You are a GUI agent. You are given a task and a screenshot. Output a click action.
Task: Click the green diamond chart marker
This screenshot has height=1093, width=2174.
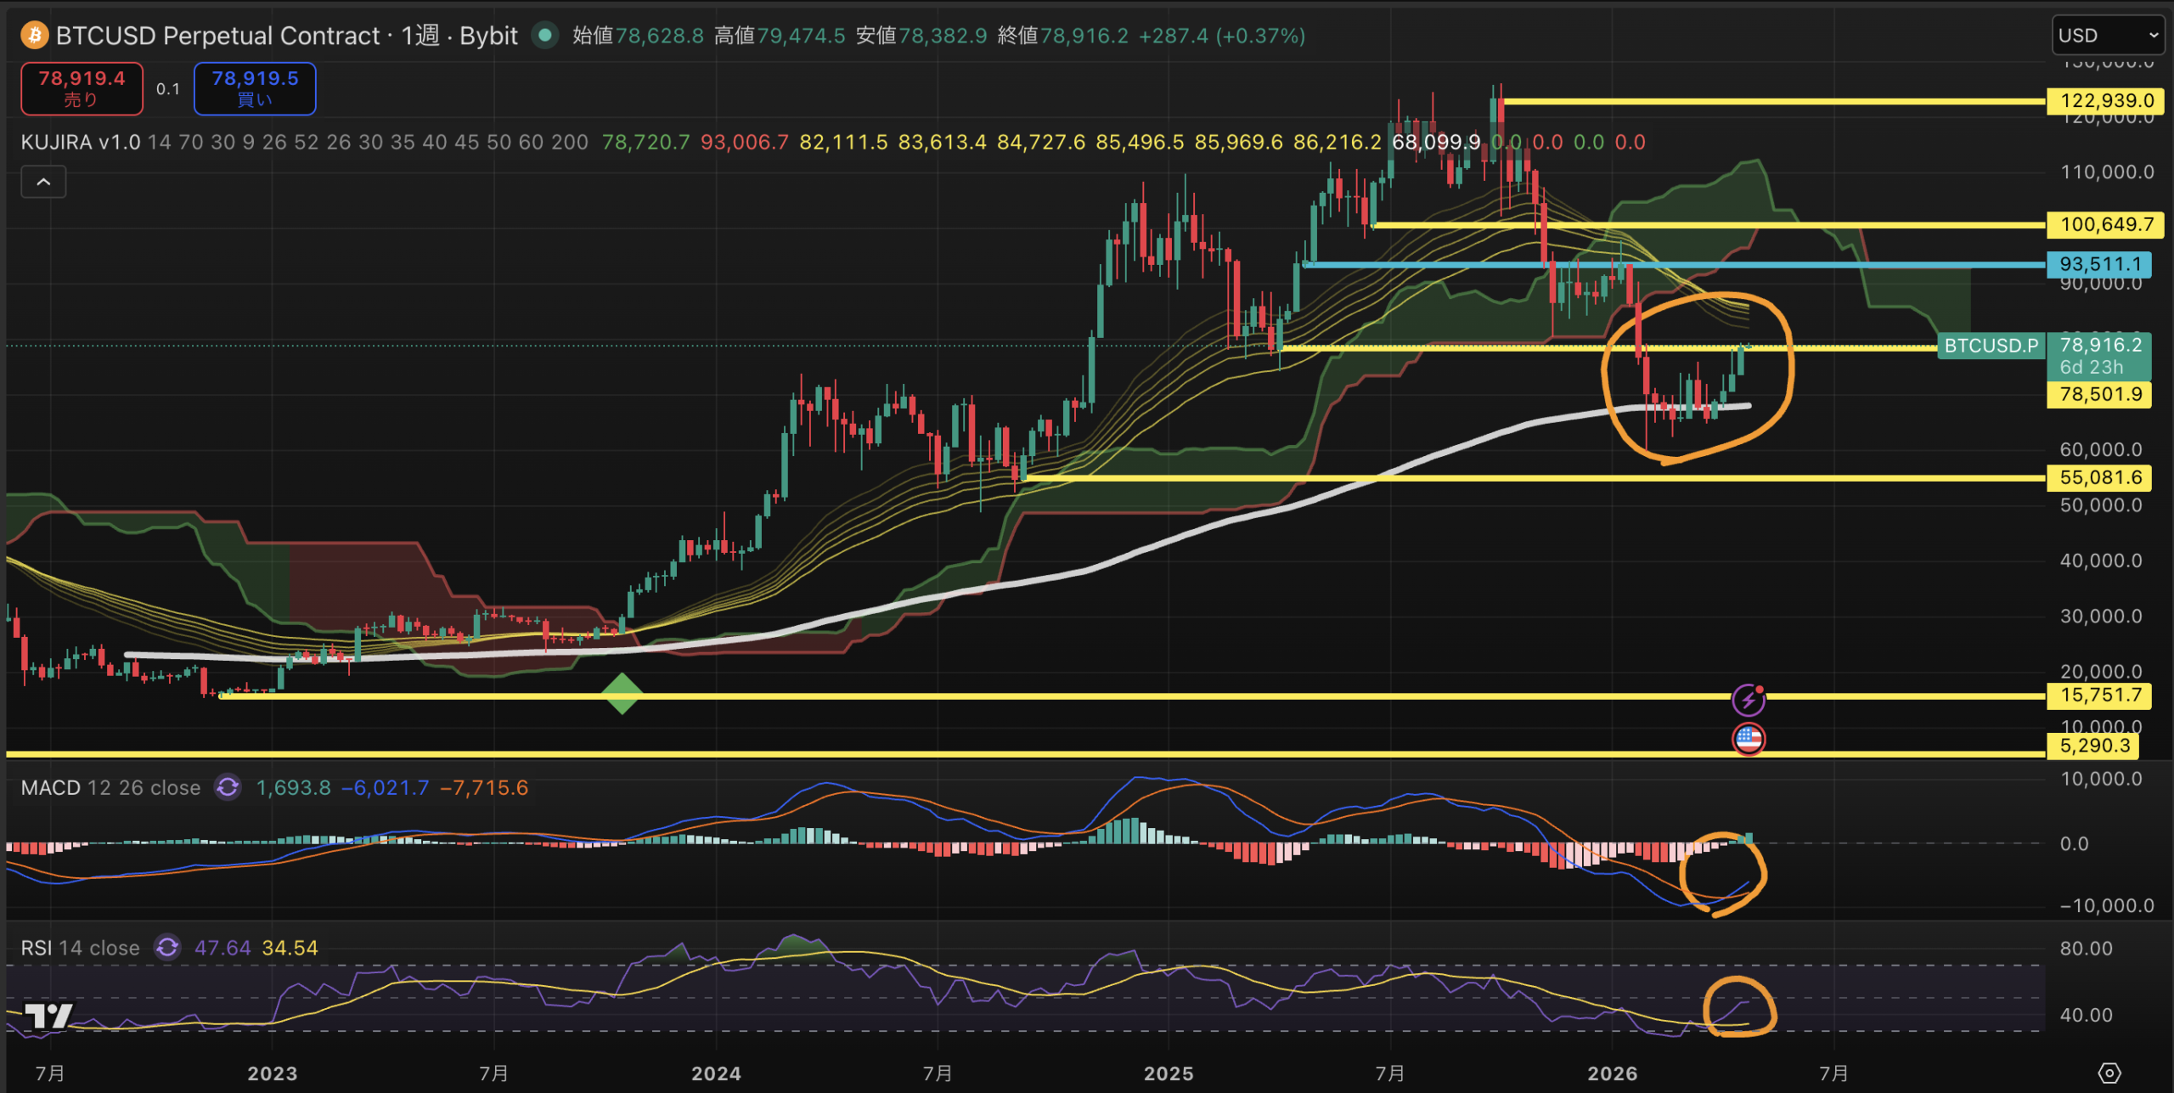[622, 694]
